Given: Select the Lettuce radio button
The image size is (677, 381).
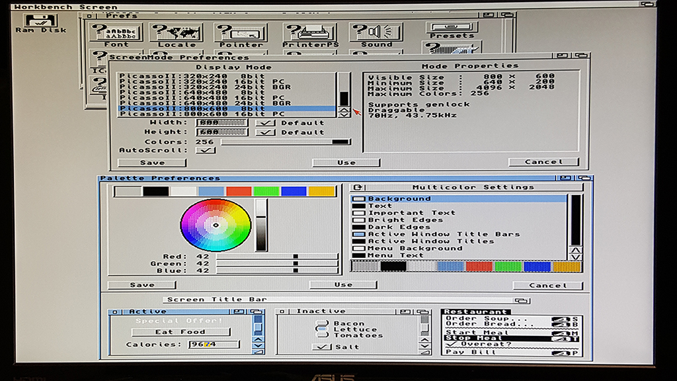Looking at the screenshot, I should pos(322,329).
